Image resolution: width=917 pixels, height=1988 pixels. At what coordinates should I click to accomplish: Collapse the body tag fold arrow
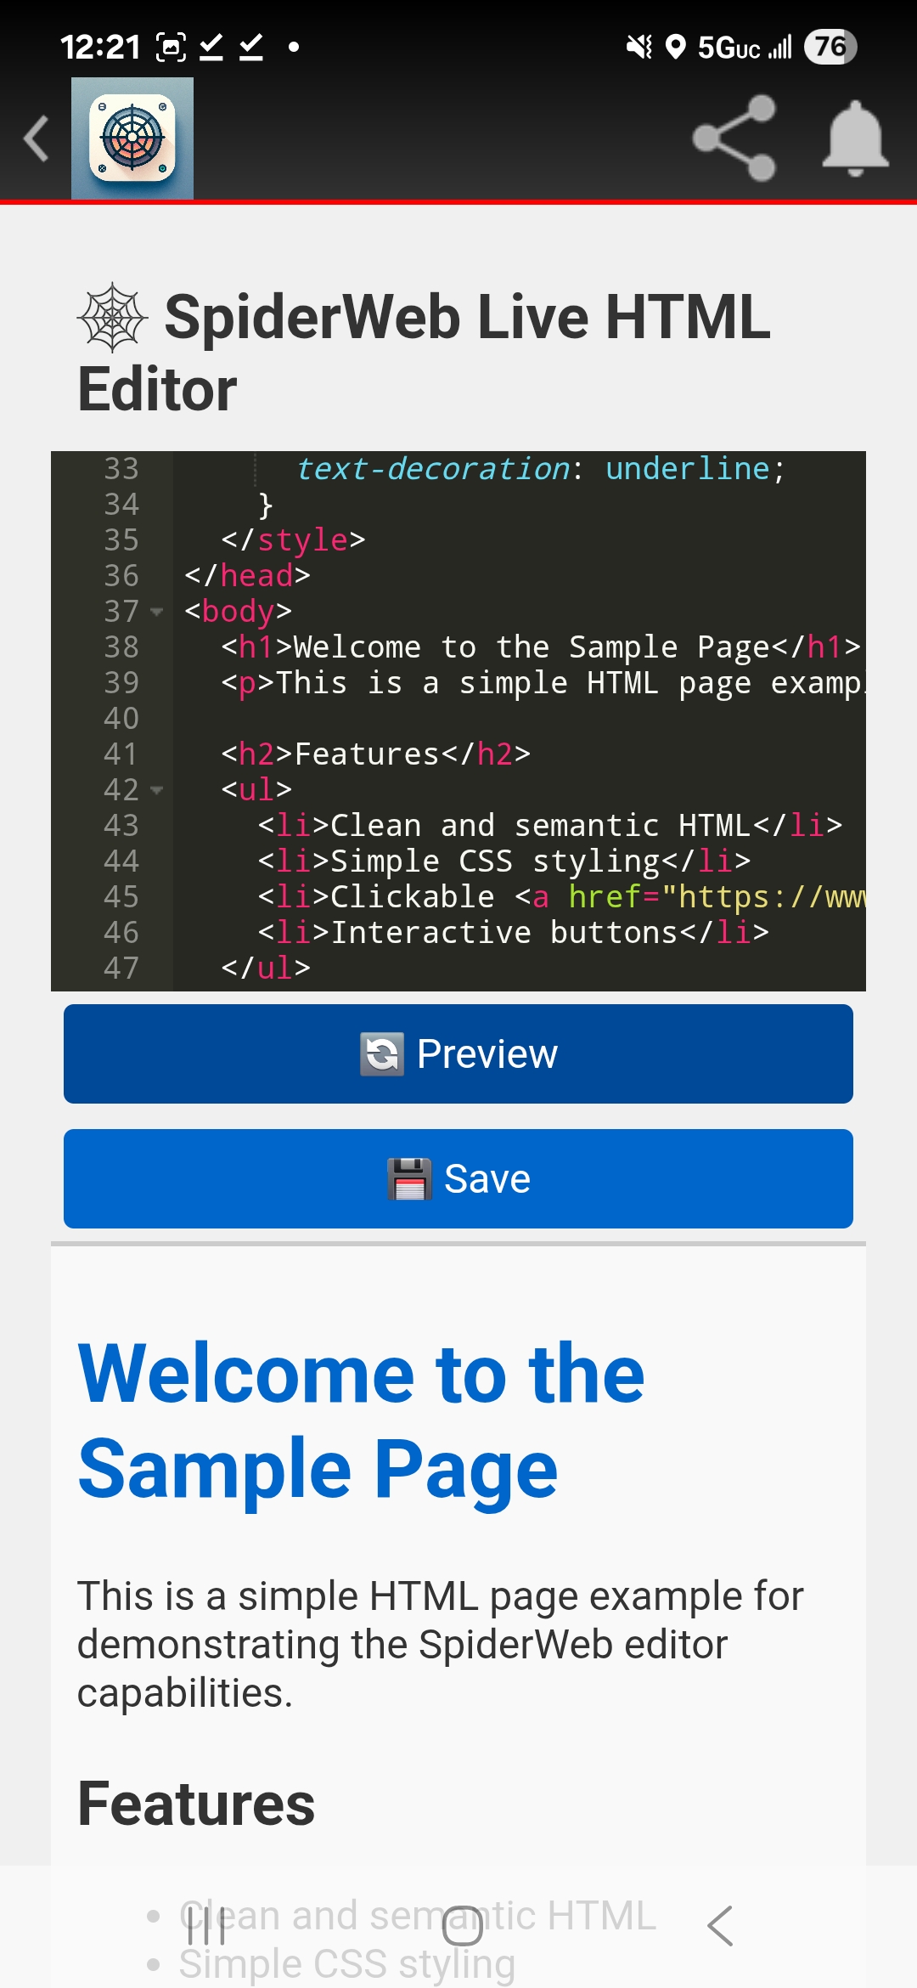pyautogui.click(x=156, y=612)
